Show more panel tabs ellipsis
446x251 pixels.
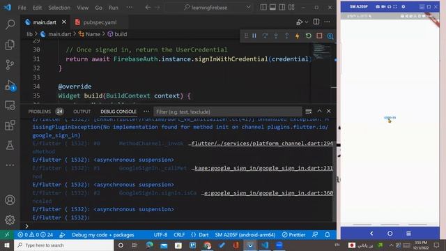tap(146, 112)
